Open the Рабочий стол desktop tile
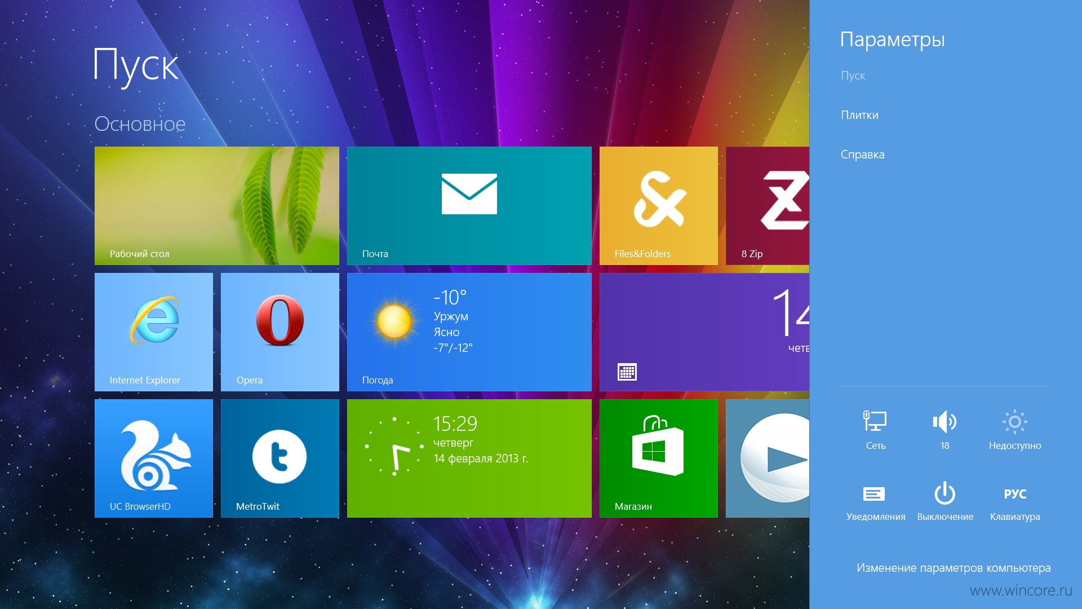Image resolution: width=1082 pixels, height=609 pixels. tap(217, 206)
